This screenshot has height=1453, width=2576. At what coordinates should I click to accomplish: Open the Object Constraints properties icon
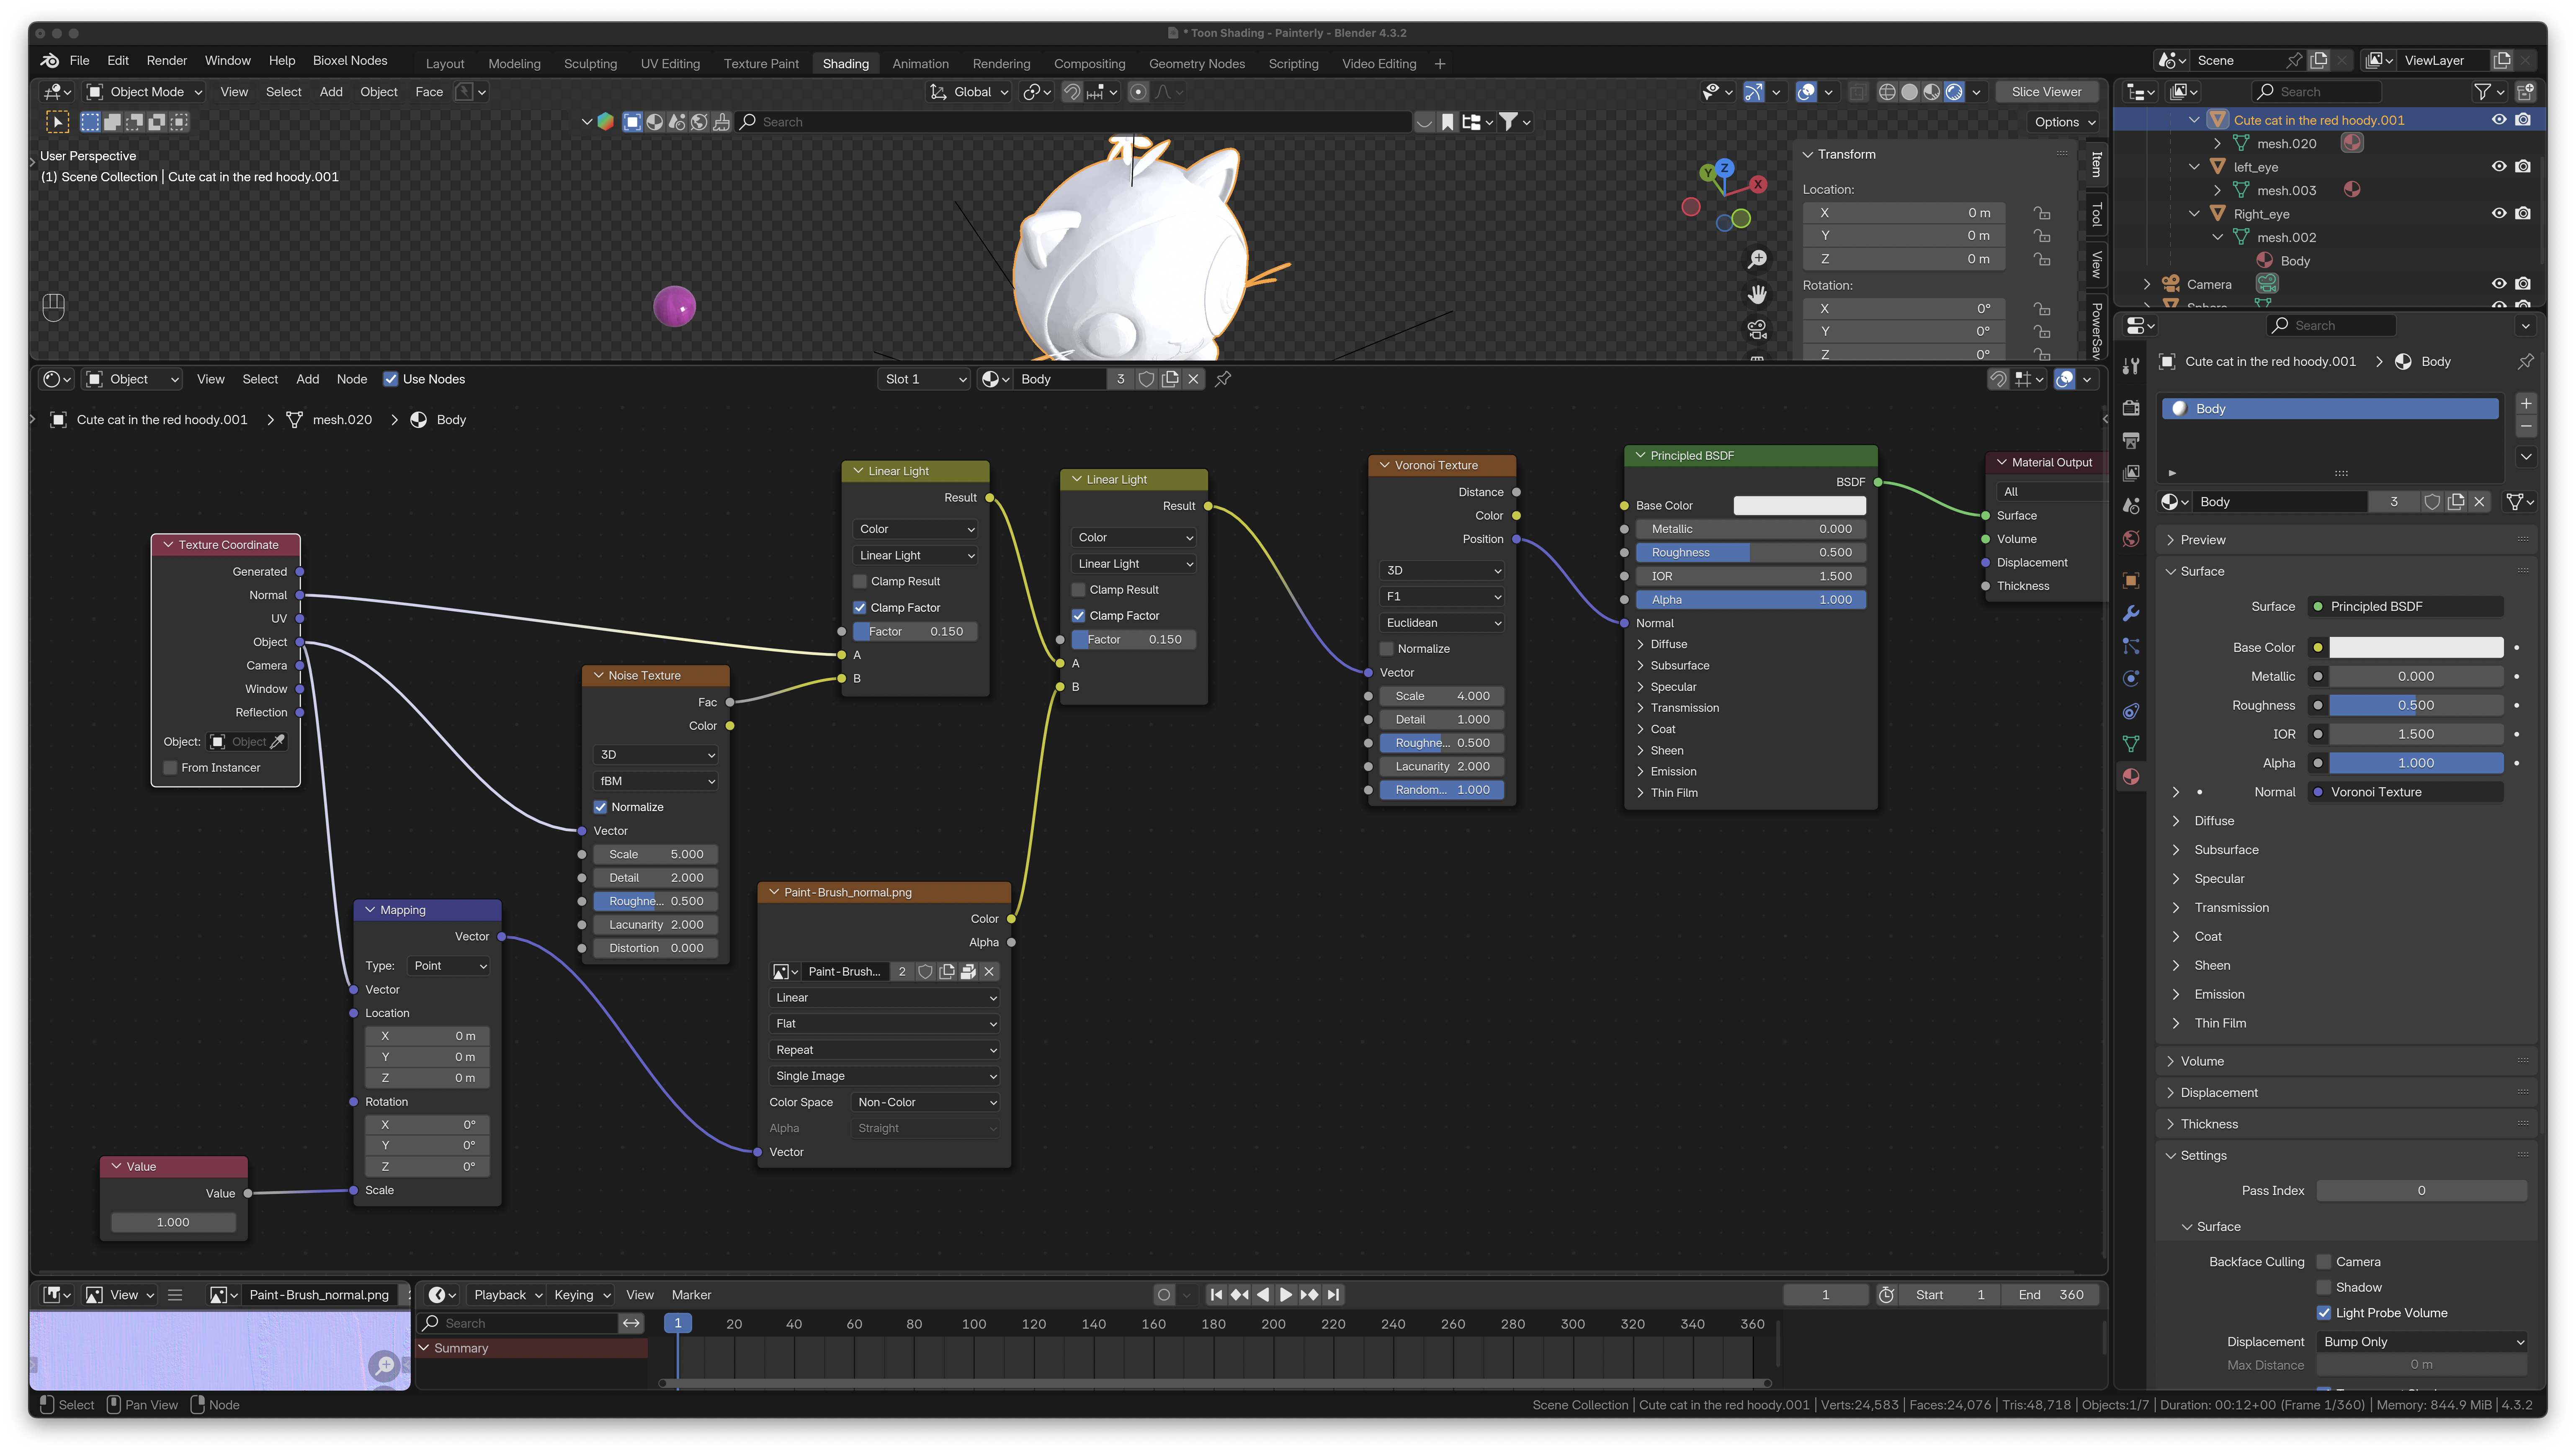pyautogui.click(x=2131, y=711)
